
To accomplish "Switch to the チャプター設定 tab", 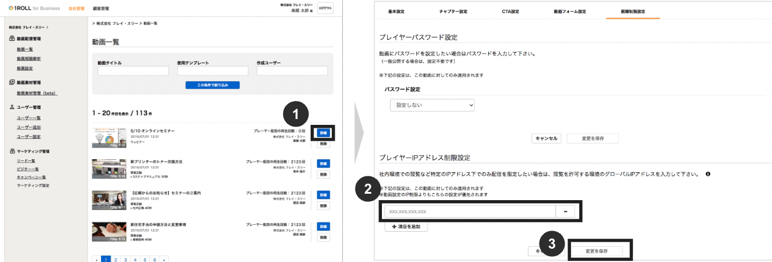I will coord(453,12).
